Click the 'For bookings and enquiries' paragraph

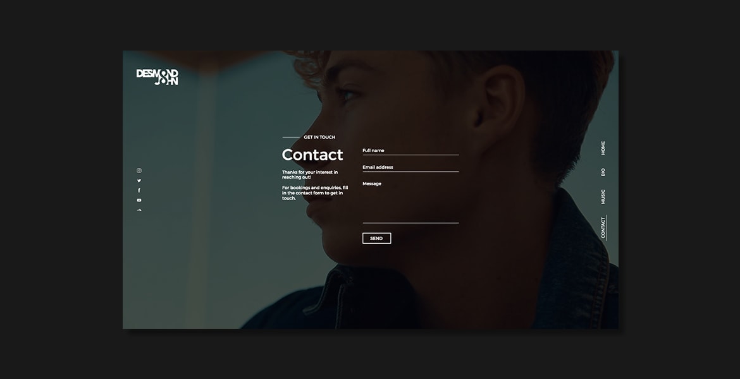pyautogui.click(x=315, y=193)
